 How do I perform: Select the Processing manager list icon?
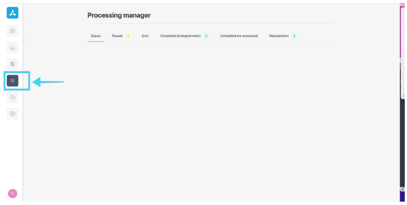pyautogui.click(x=12, y=80)
